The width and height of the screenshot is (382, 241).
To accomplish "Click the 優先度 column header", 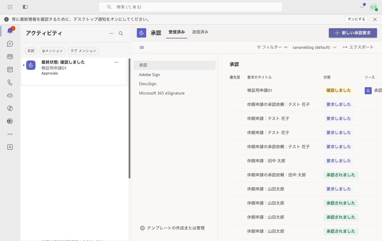I will [x=235, y=77].
